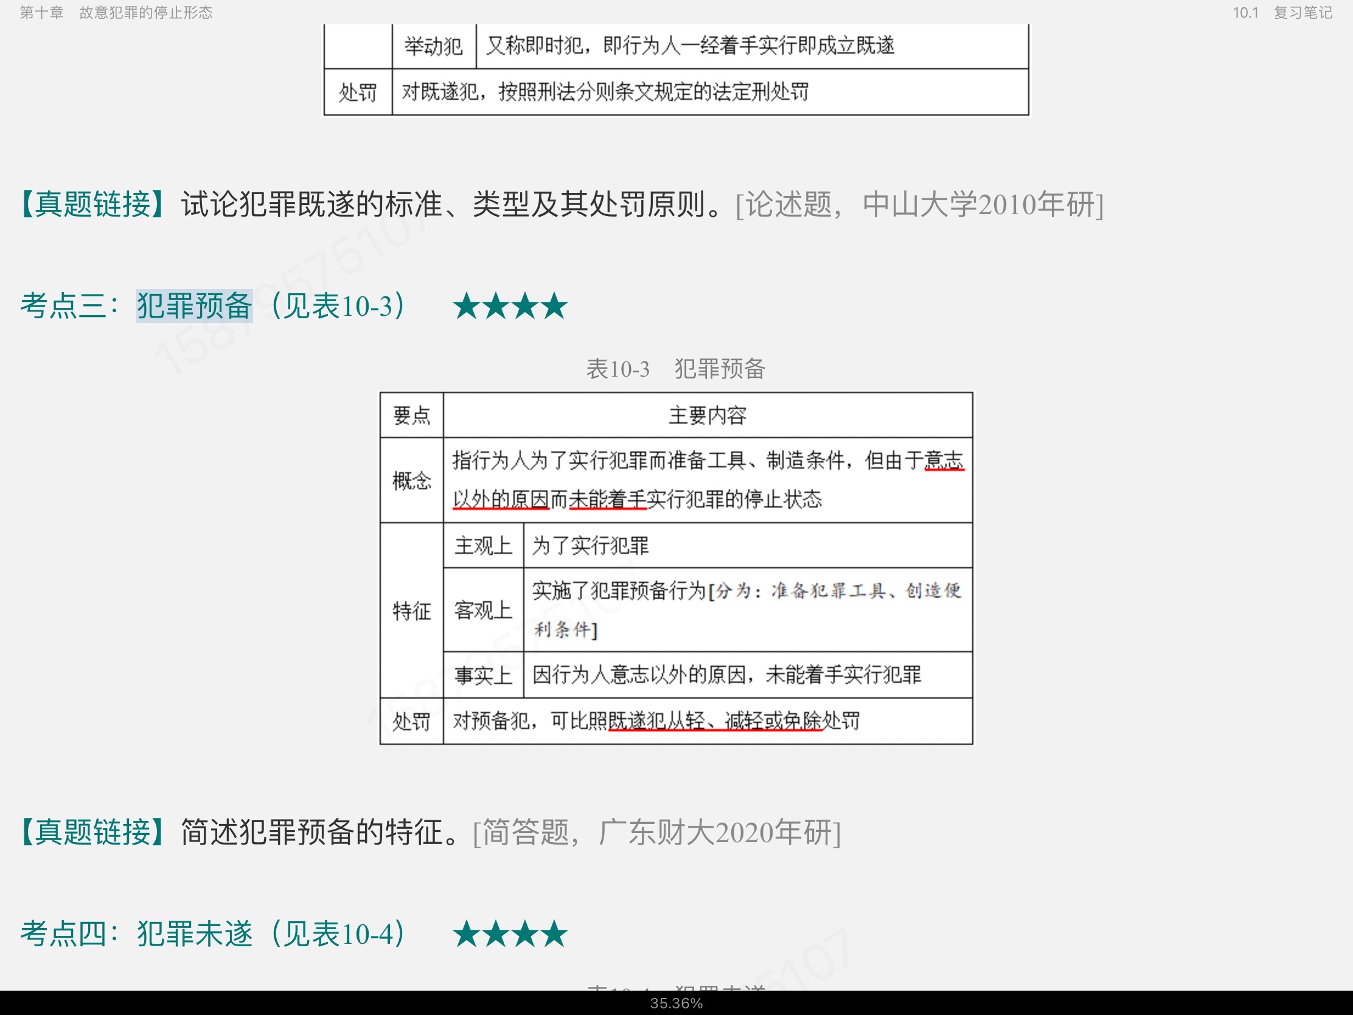The image size is (1353, 1015).
Task: Select the 概念 row label cell
Action: pos(412,481)
